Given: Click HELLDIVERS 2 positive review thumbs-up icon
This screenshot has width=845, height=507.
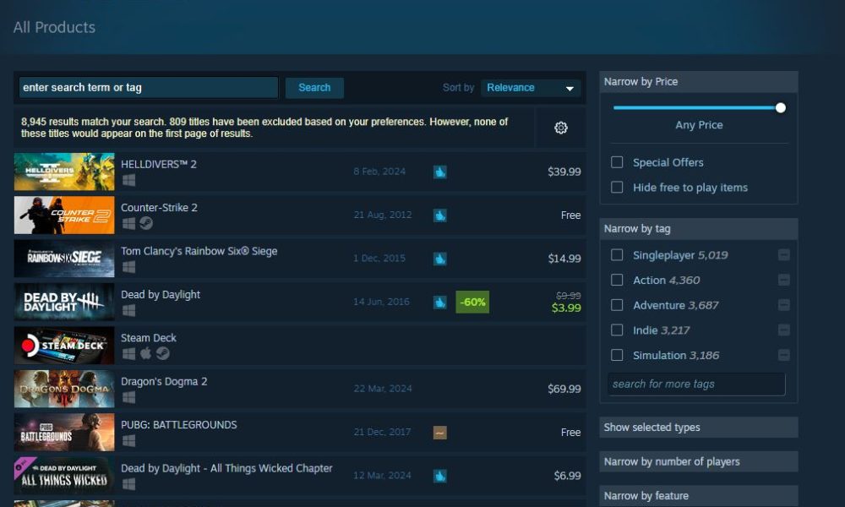Looking at the screenshot, I should click(439, 172).
